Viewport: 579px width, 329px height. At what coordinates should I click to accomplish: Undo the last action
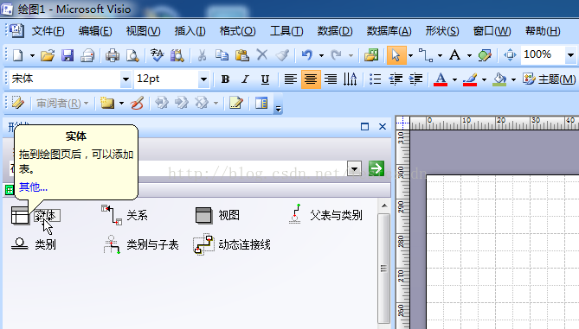tap(307, 55)
